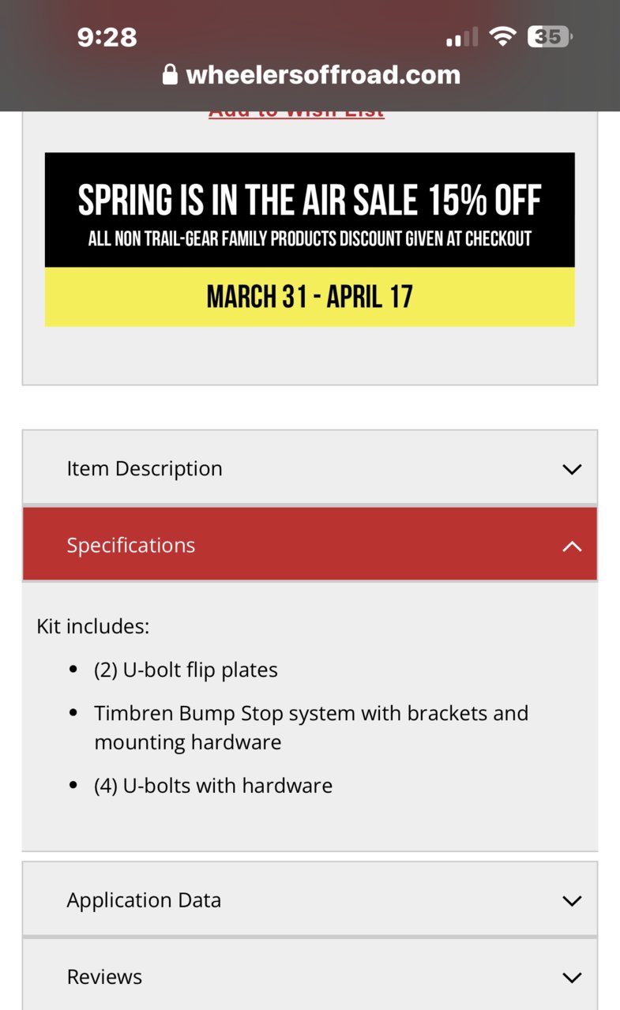Tap the battery level indicator
This screenshot has height=1010, width=620.
click(550, 36)
